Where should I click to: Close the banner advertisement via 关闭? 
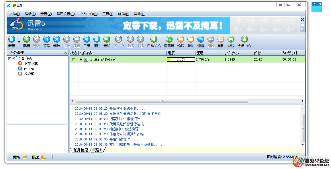[303, 24]
